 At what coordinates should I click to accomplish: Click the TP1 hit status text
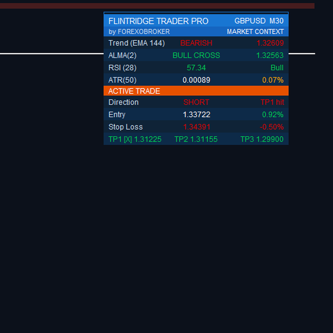click(272, 102)
